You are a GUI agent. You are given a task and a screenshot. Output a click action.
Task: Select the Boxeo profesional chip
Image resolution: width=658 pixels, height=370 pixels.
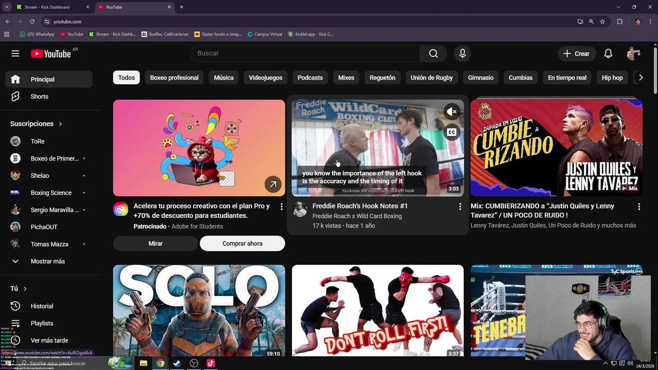pos(174,78)
